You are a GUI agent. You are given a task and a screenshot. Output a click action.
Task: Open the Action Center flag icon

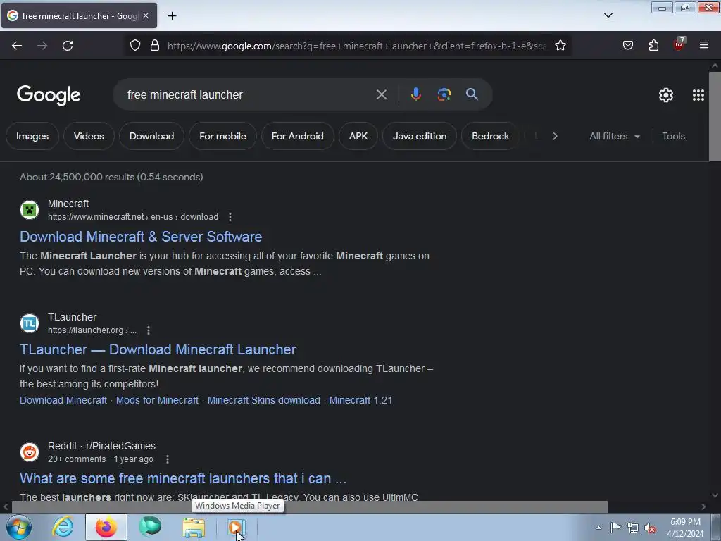pos(615,528)
